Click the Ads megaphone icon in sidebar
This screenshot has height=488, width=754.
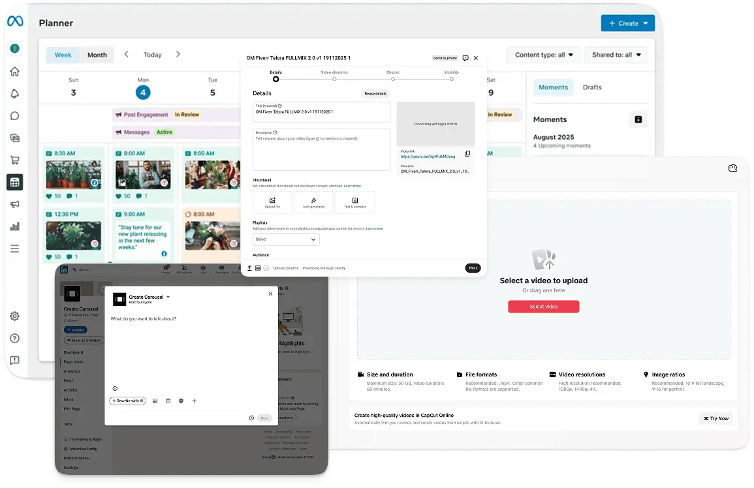click(x=14, y=204)
